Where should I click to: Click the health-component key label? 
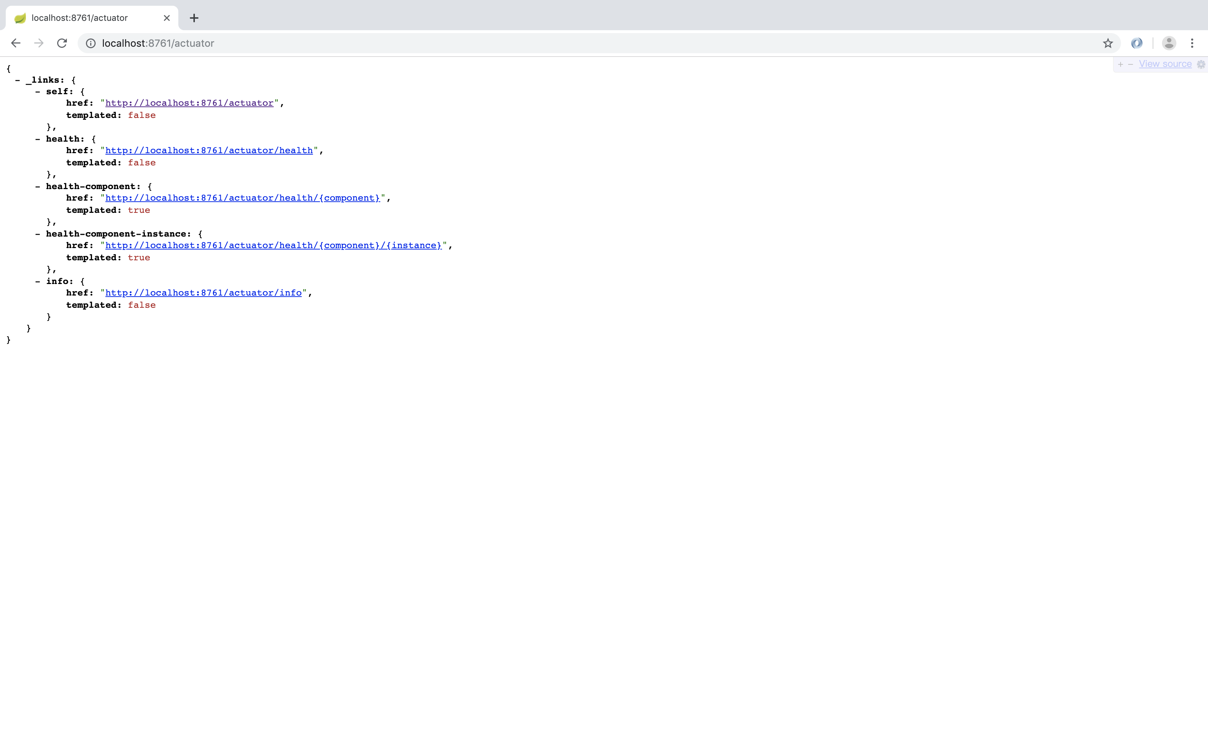91,186
